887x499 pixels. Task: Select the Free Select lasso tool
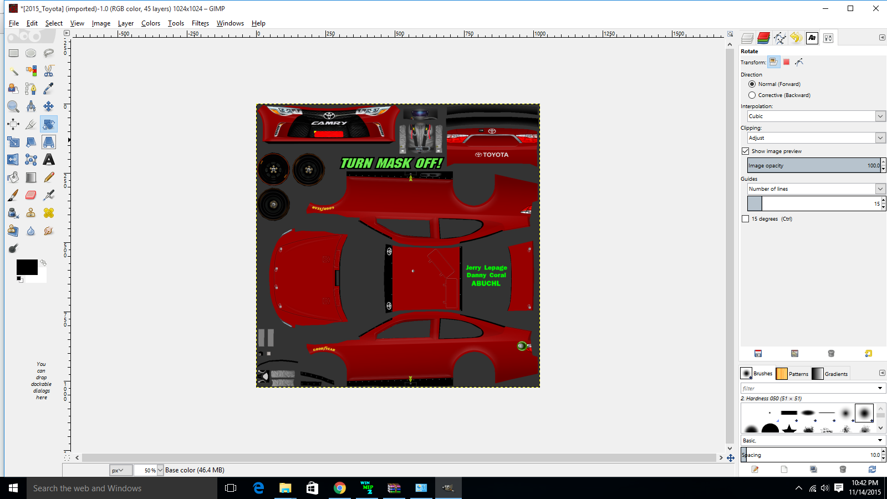49,53
